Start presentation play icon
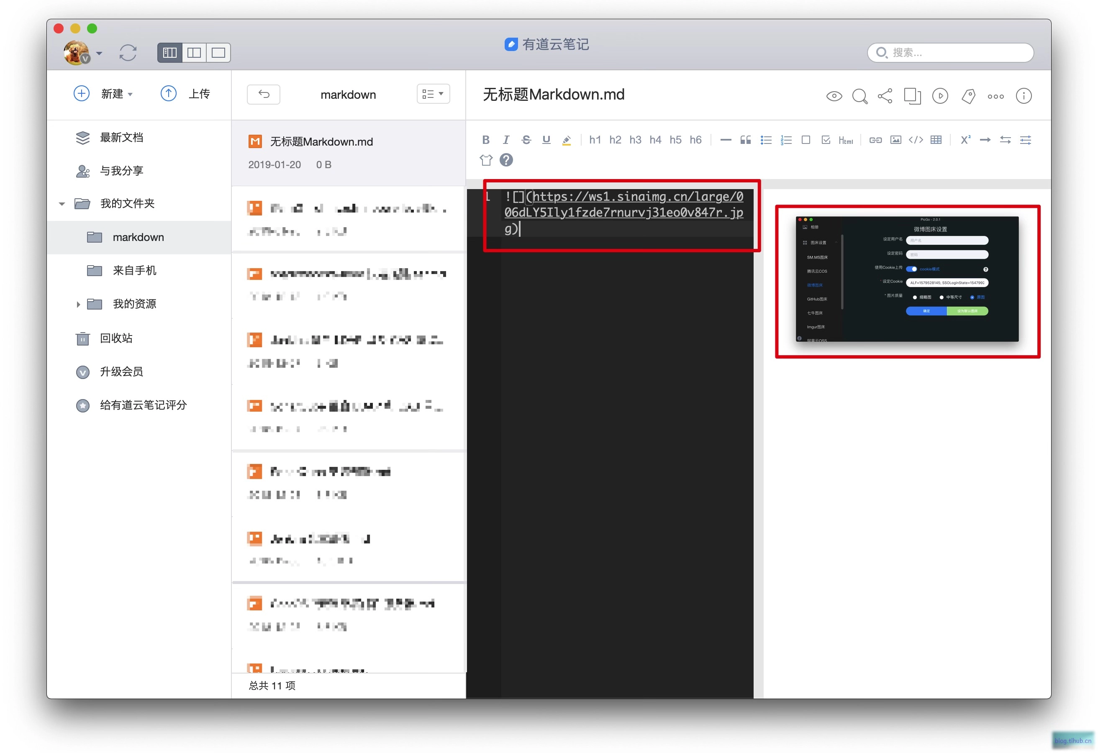 click(941, 96)
